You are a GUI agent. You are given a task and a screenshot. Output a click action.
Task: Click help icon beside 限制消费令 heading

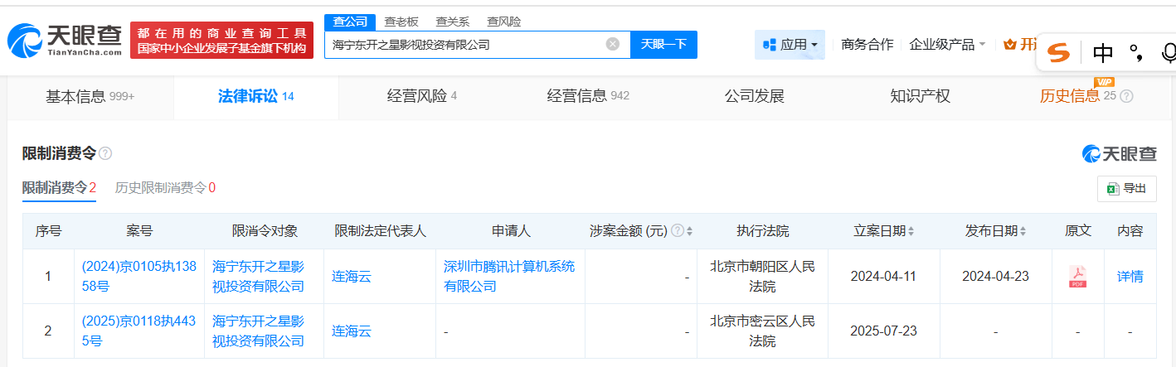coord(105,154)
